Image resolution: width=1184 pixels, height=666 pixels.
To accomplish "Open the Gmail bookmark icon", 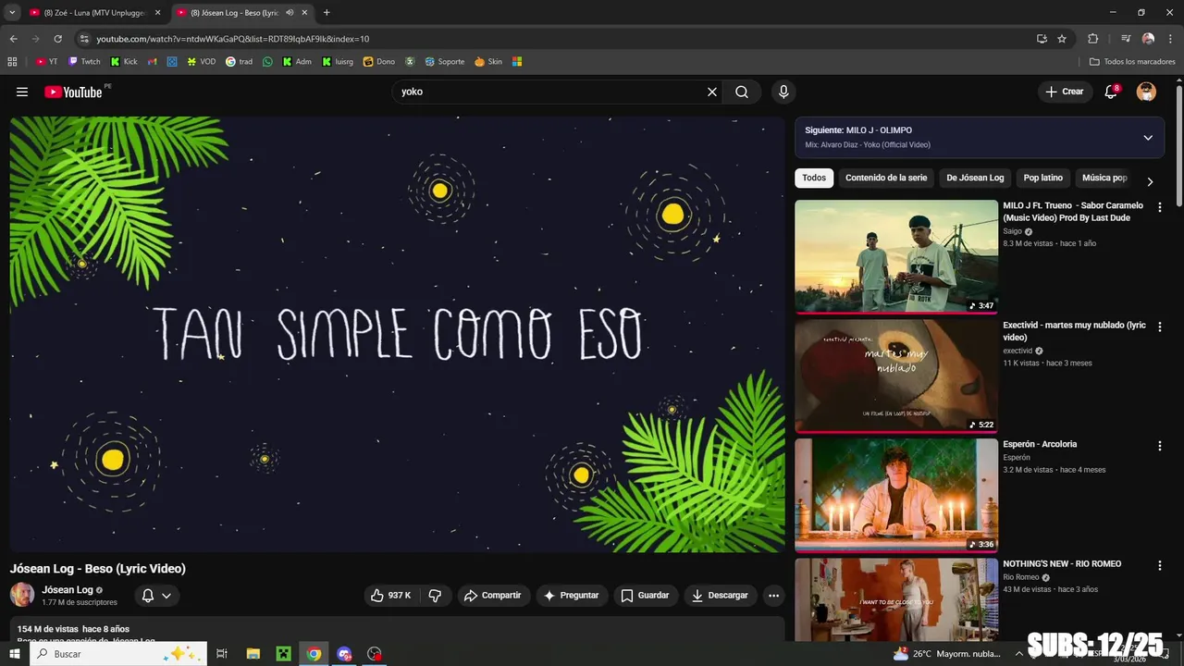I will pos(153,62).
